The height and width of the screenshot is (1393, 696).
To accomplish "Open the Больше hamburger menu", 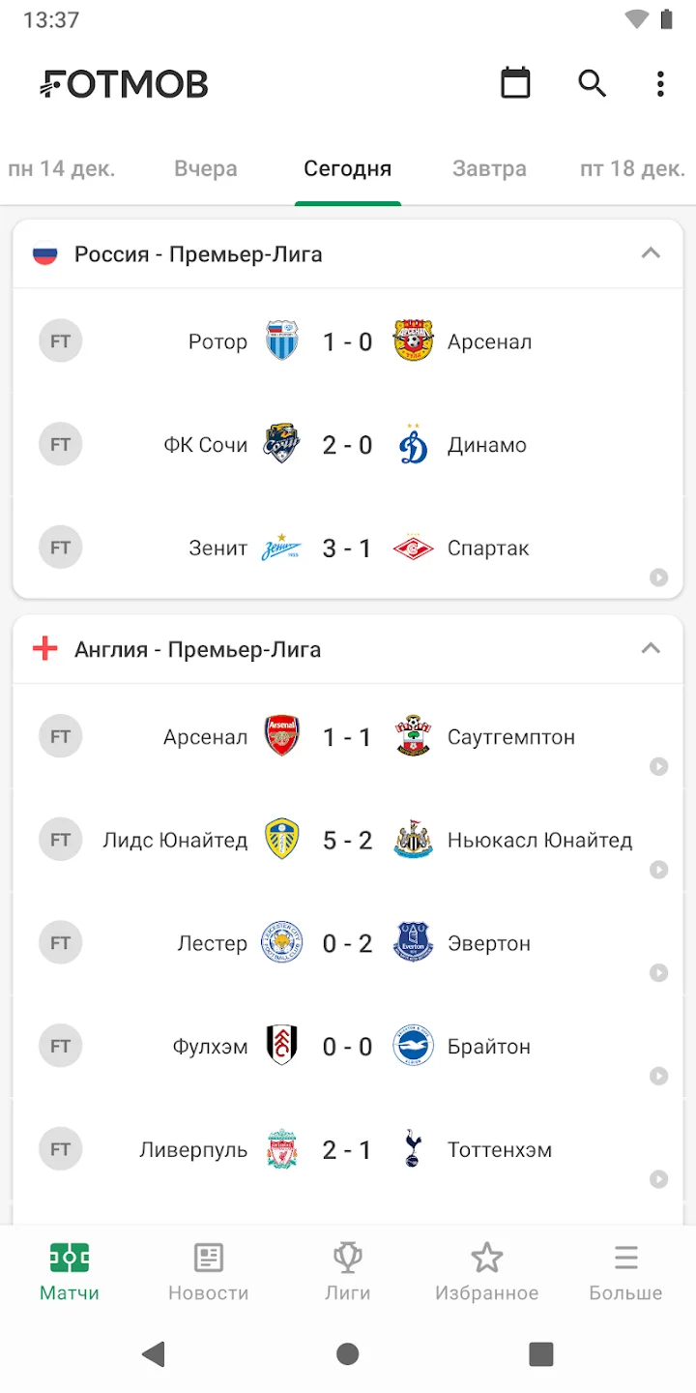I will point(625,1271).
